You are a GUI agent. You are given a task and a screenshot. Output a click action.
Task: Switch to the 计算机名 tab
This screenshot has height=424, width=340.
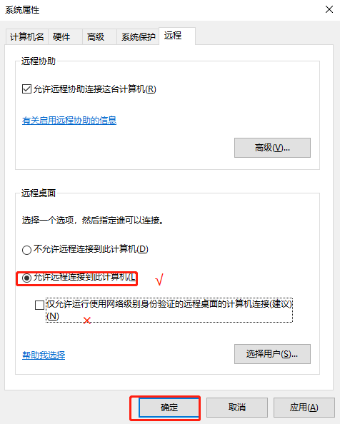[x=26, y=36]
